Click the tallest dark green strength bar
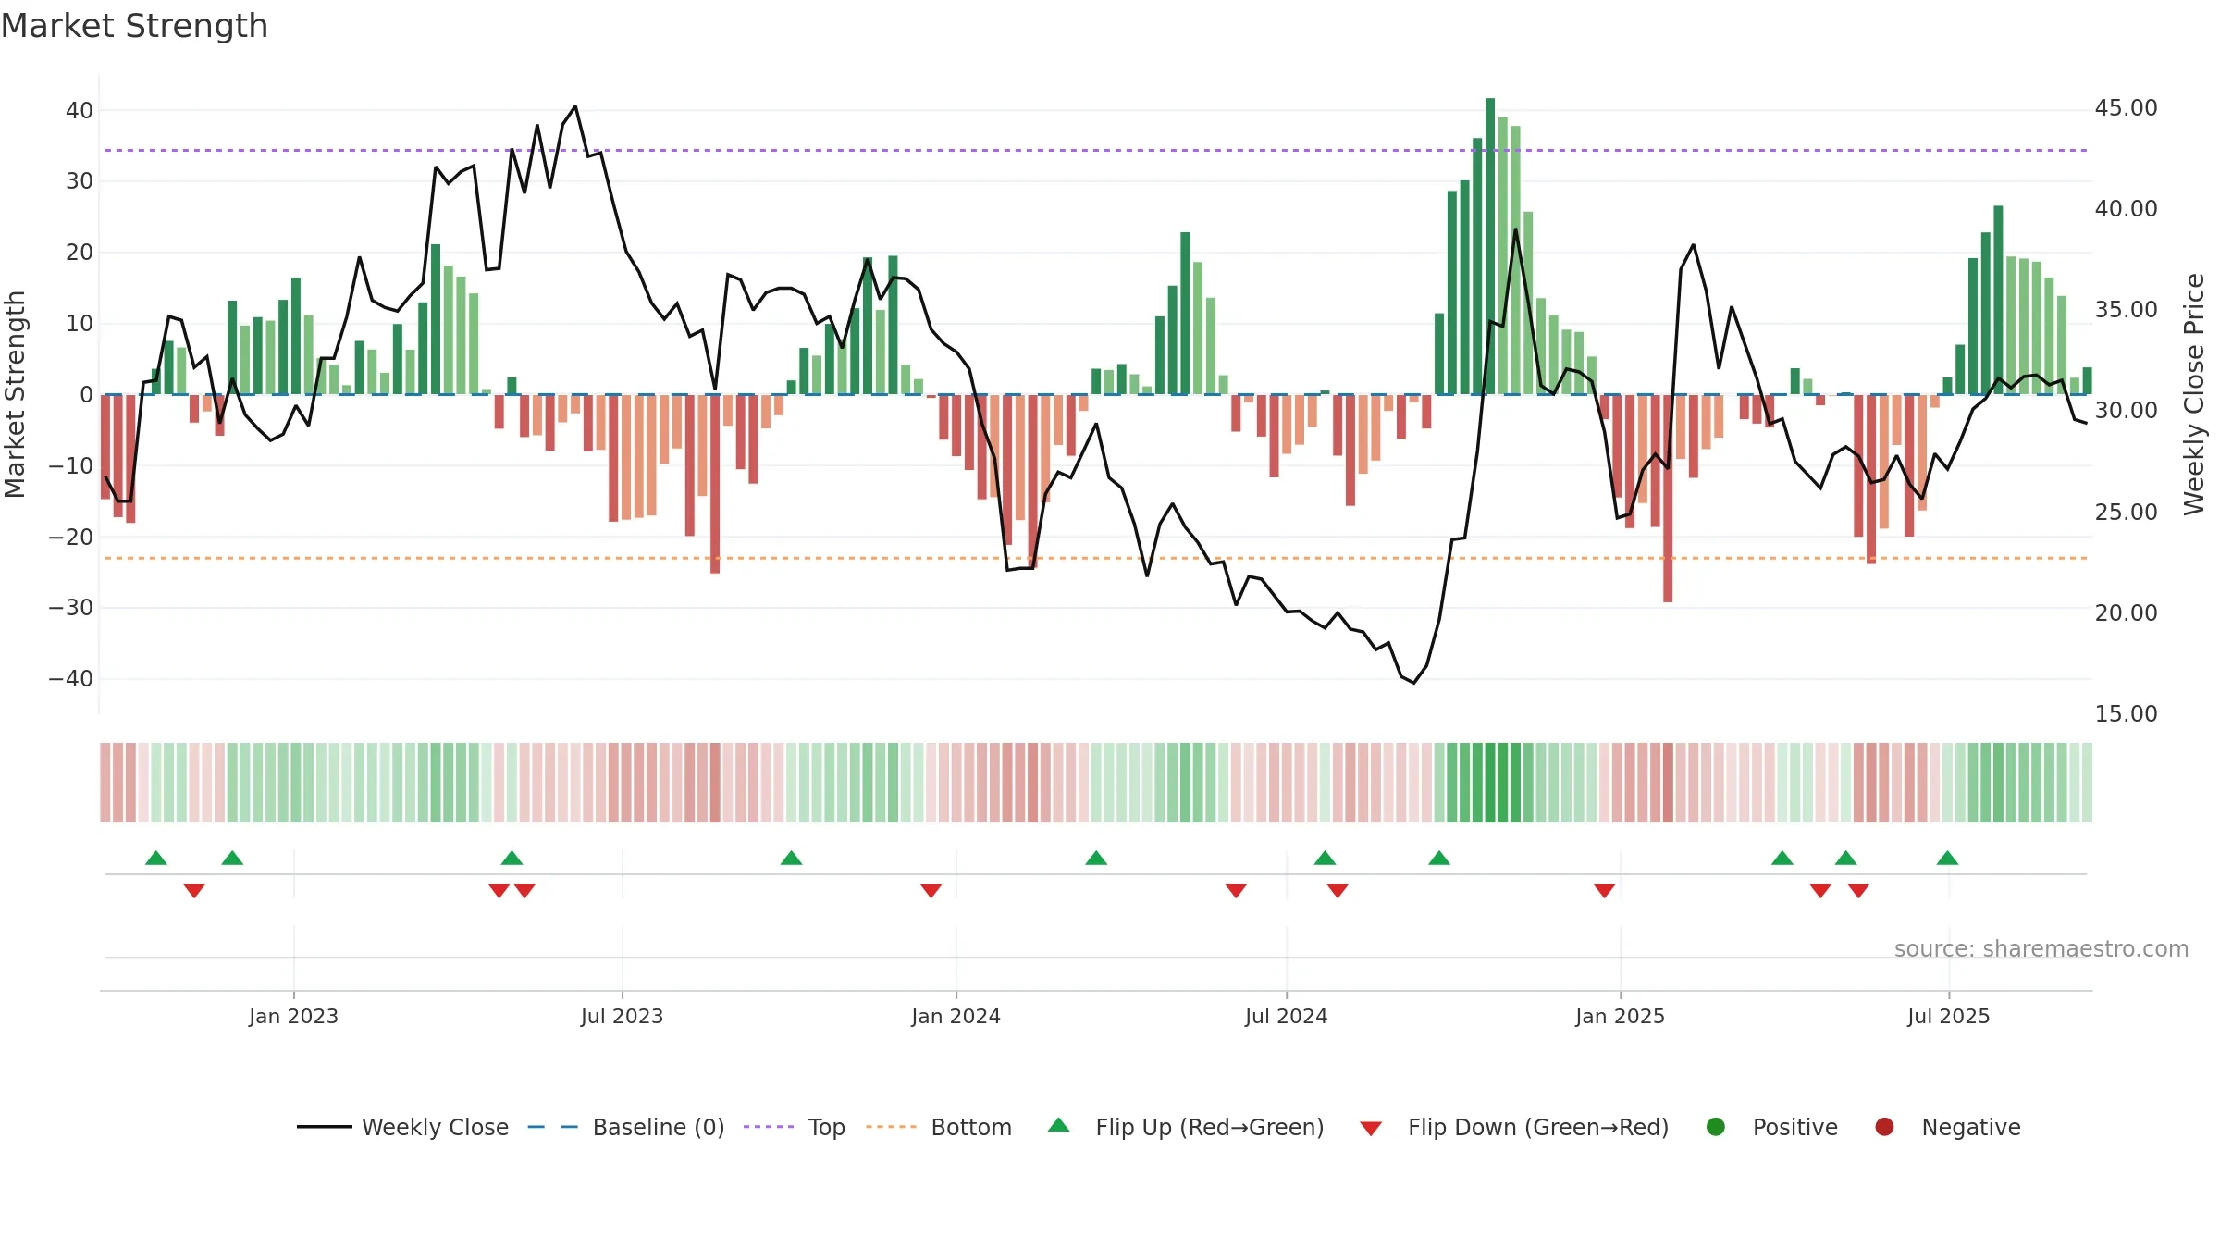 [x=1490, y=246]
